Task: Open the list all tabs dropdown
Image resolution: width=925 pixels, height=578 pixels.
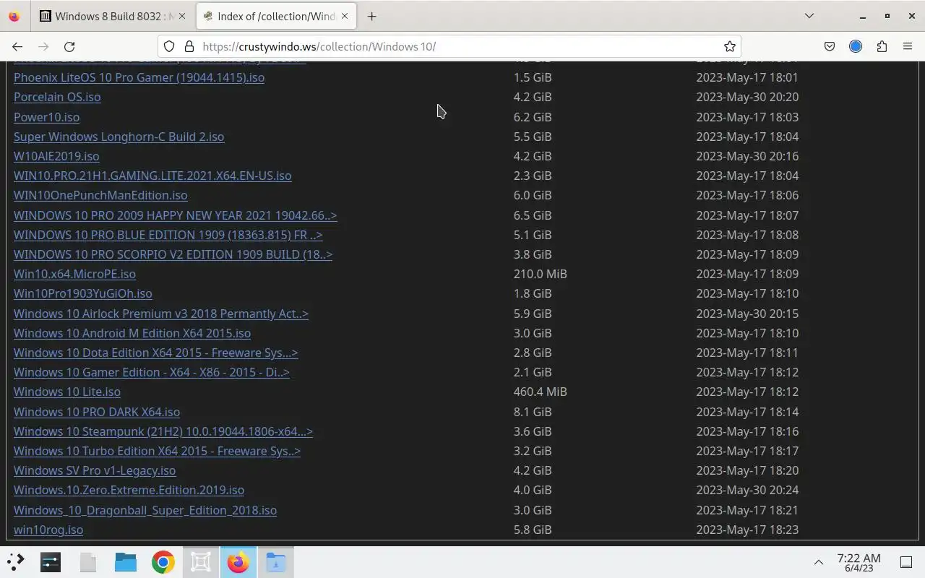Action: coord(809,16)
